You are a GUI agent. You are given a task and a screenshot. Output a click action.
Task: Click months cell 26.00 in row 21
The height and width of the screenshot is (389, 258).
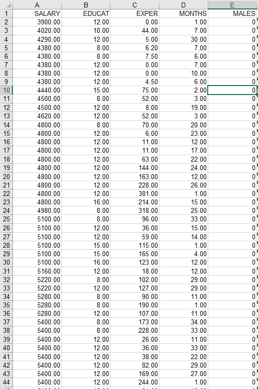pyautogui.click(x=183, y=185)
